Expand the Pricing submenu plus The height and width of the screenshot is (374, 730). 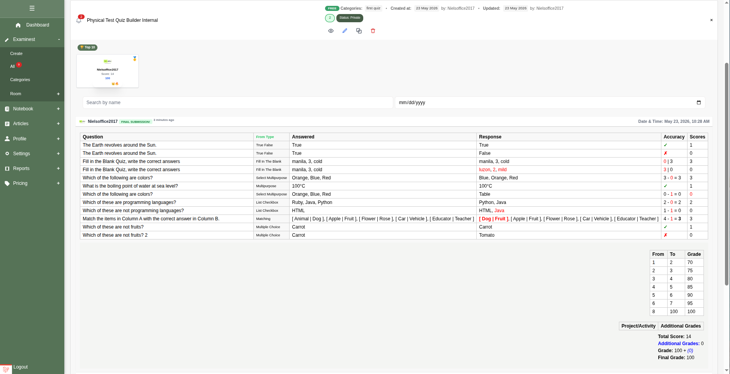pyautogui.click(x=58, y=183)
